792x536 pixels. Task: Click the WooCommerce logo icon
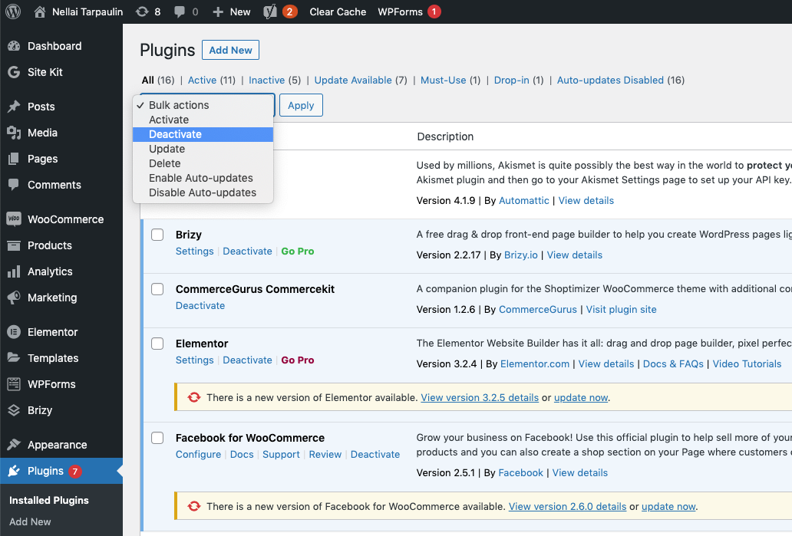[14, 219]
